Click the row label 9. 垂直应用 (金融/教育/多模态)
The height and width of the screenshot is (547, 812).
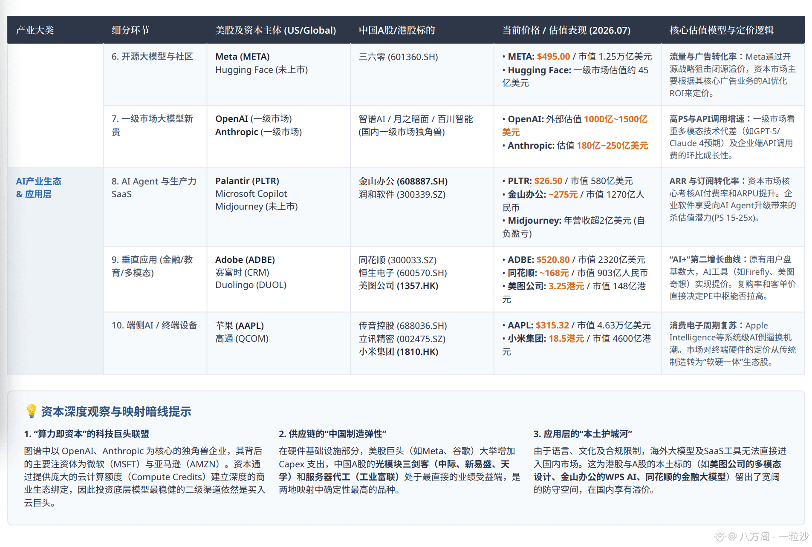click(x=152, y=266)
